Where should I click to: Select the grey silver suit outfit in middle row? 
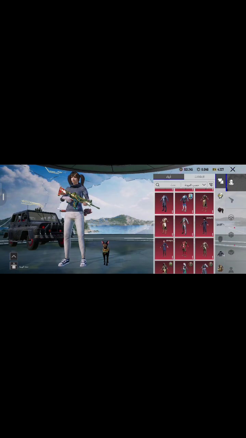pos(184,226)
